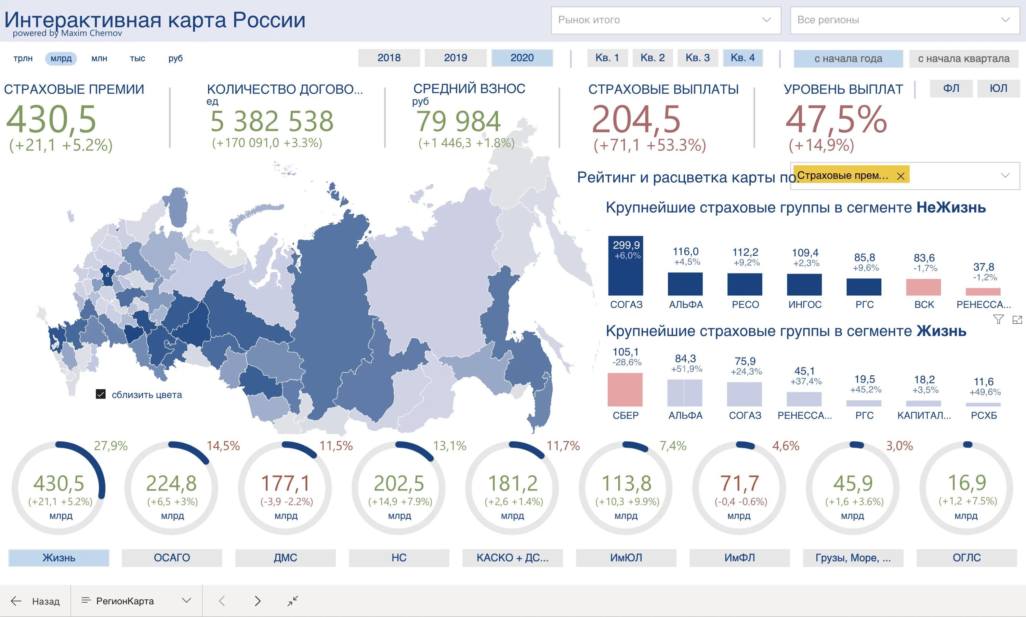This screenshot has width=1026, height=617.
Task: Click the СБЕР pink bar in Жизнь chart
Action: (x=625, y=390)
